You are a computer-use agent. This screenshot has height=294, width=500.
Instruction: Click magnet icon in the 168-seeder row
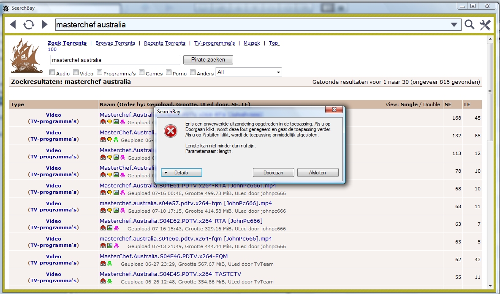[103, 122]
